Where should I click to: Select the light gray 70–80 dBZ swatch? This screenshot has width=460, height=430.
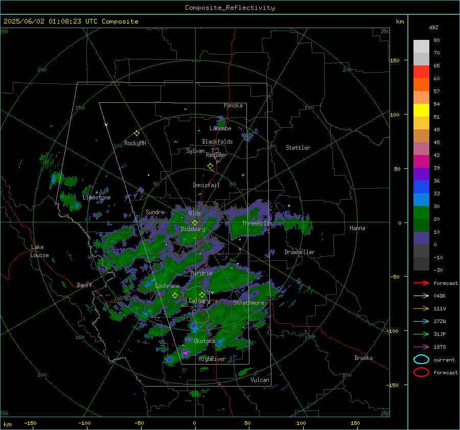[421, 47]
